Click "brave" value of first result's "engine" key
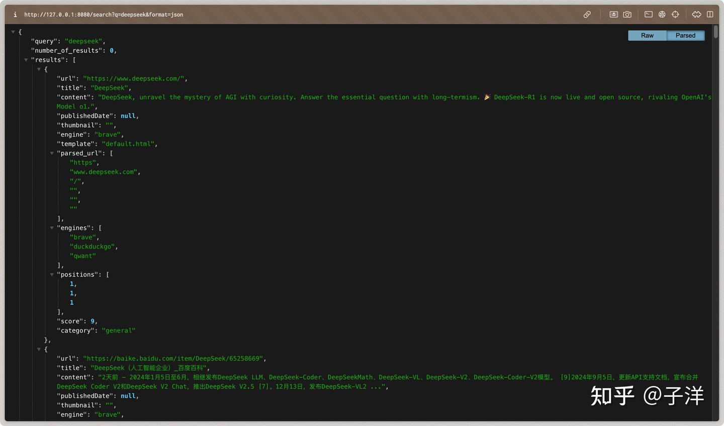Image resolution: width=724 pixels, height=426 pixels. pyautogui.click(x=107, y=135)
